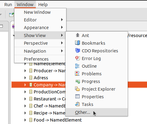
Task: Open the Editor submenu
Action: point(40,20)
